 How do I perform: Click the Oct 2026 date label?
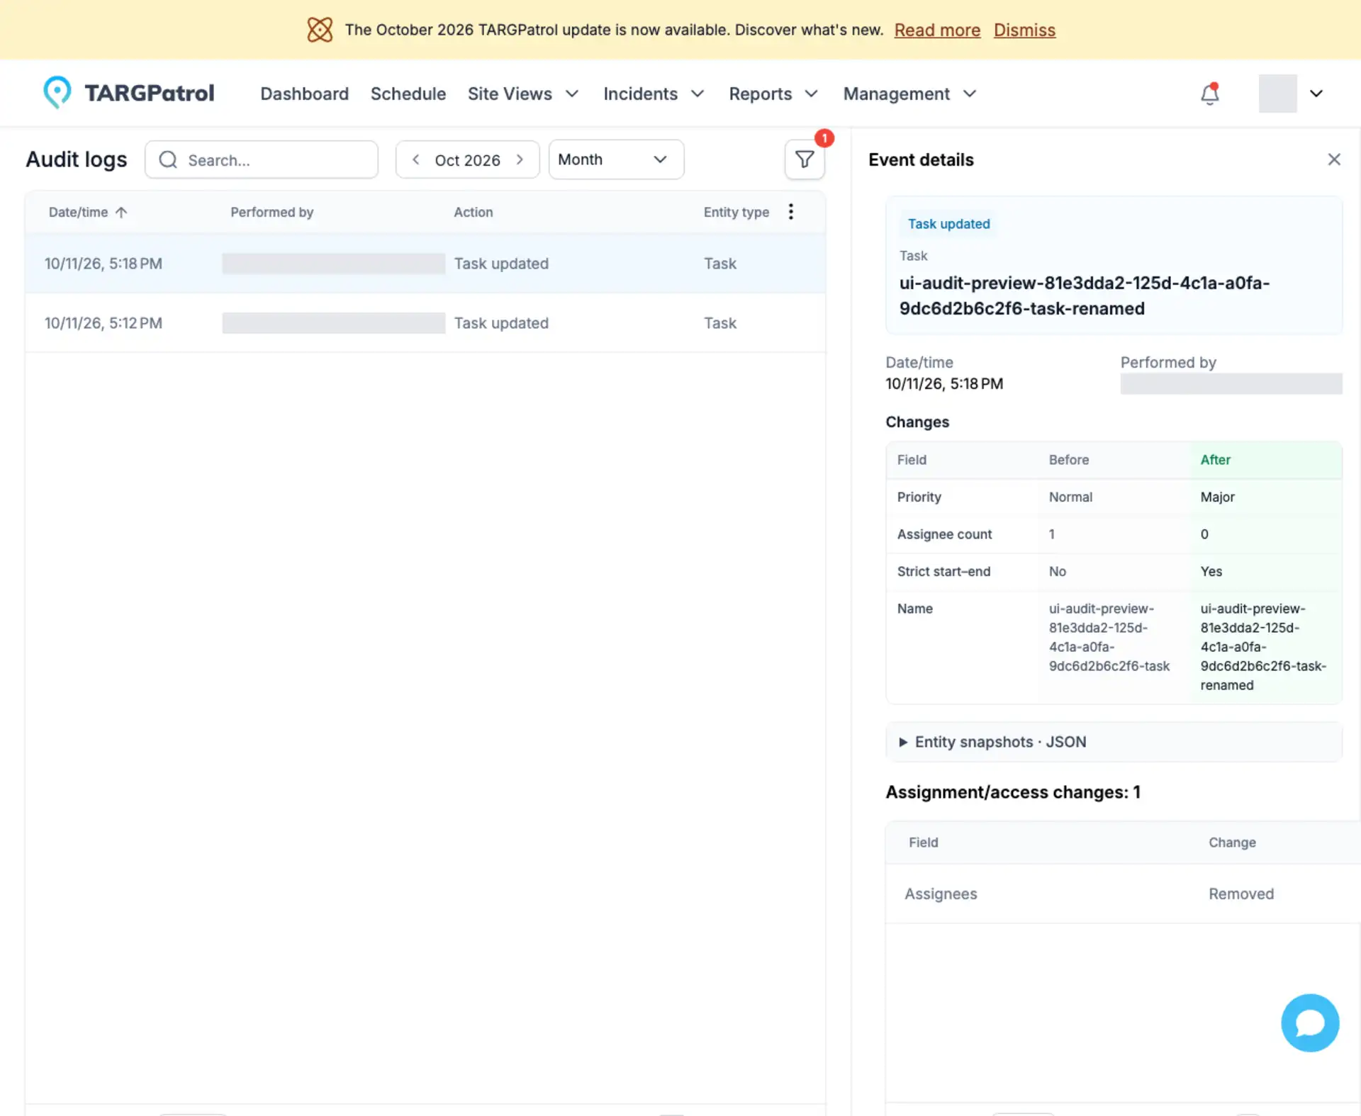[x=467, y=160]
